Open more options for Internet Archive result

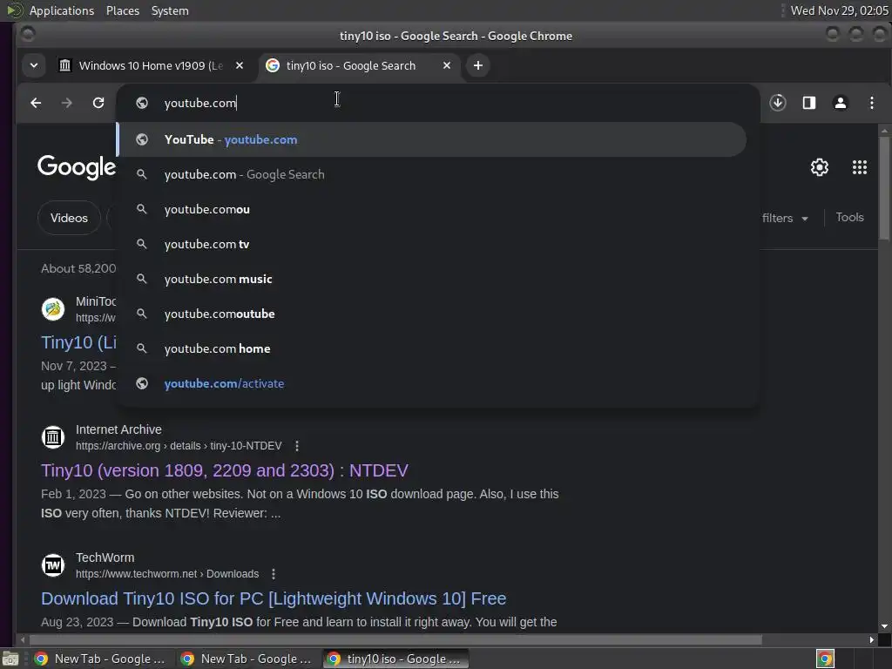click(x=297, y=446)
